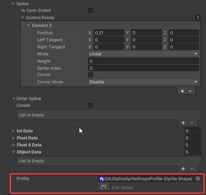The image size is (206, 195).
Task: Click the Right Tangent property label
Action: (x=51, y=47)
